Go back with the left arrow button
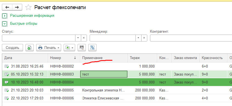This screenshot has width=232, height=106. [7, 7]
